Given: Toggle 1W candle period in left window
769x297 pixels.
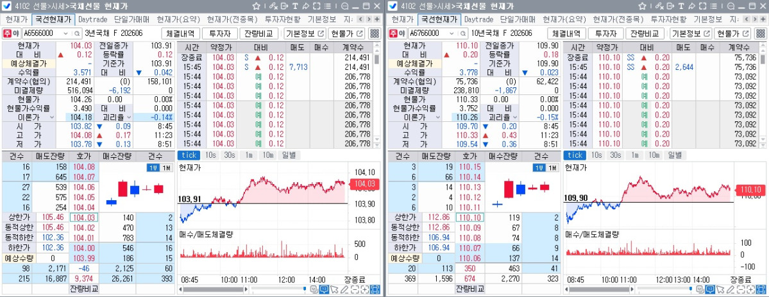Looking at the screenshot, I should click(153, 168).
